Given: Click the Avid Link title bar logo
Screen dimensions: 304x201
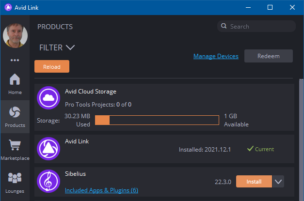Looking at the screenshot, I should pos(8,7).
